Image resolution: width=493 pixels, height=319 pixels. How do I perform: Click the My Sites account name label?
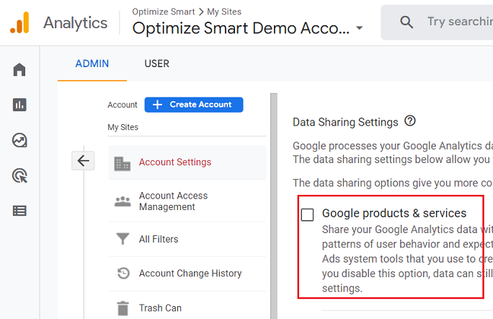point(123,127)
